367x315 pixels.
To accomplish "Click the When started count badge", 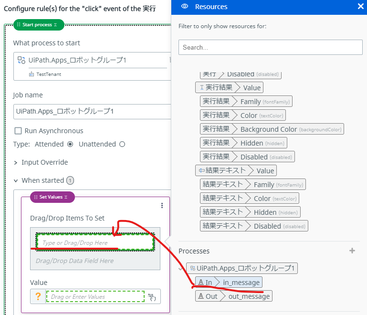I will click(70, 180).
